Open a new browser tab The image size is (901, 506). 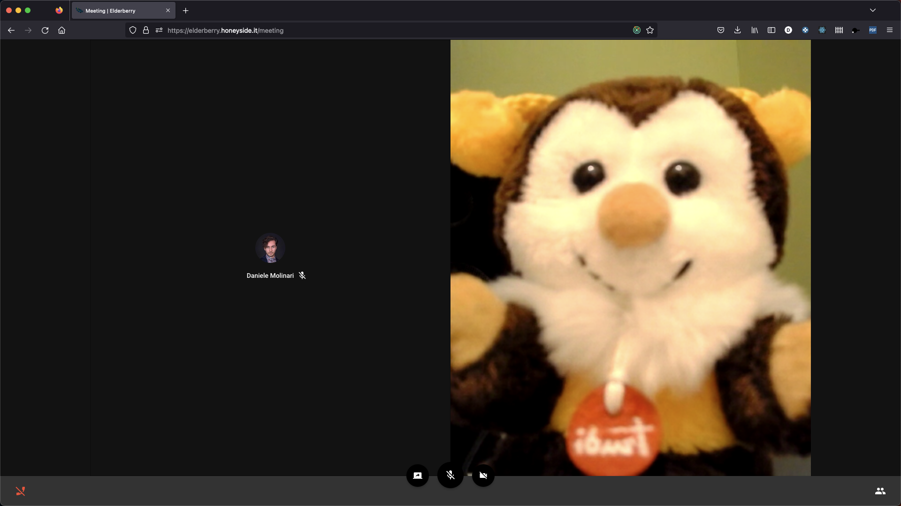point(185,10)
